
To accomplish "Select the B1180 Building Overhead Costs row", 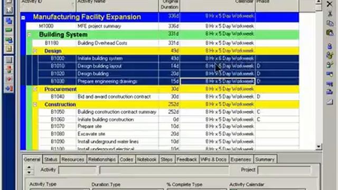I will pyautogui.click(x=165, y=43).
